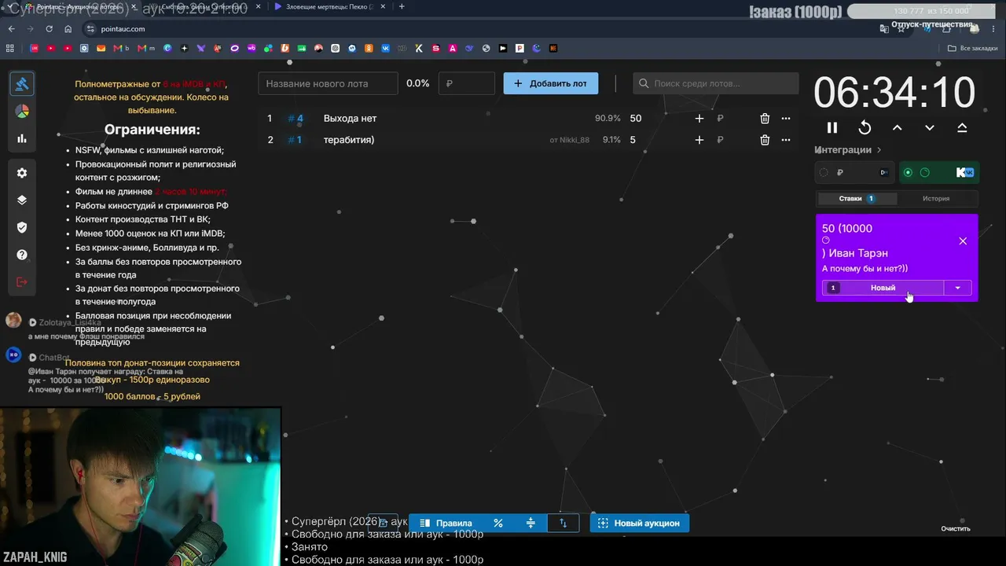Click 'Добавить лот' button
This screenshot has width=1006, height=566.
pyautogui.click(x=550, y=83)
